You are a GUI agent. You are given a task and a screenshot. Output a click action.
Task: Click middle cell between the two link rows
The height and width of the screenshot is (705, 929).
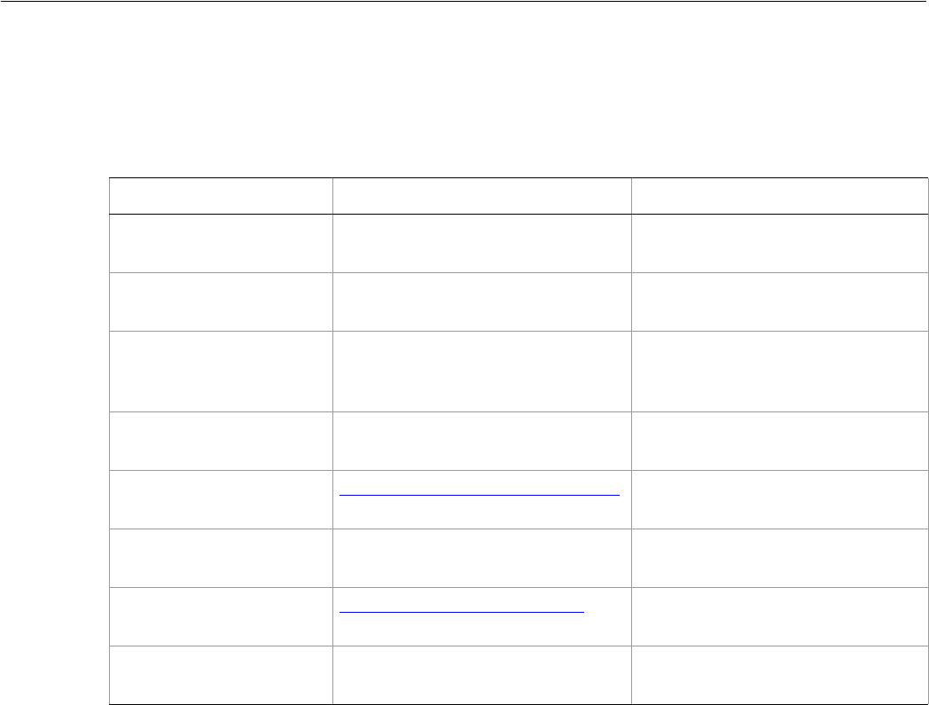pos(481,558)
